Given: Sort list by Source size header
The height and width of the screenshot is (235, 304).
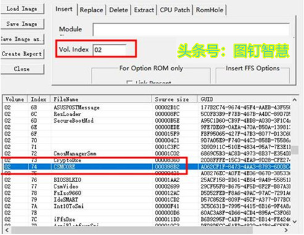Looking at the screenshot, I should point(175,99).
